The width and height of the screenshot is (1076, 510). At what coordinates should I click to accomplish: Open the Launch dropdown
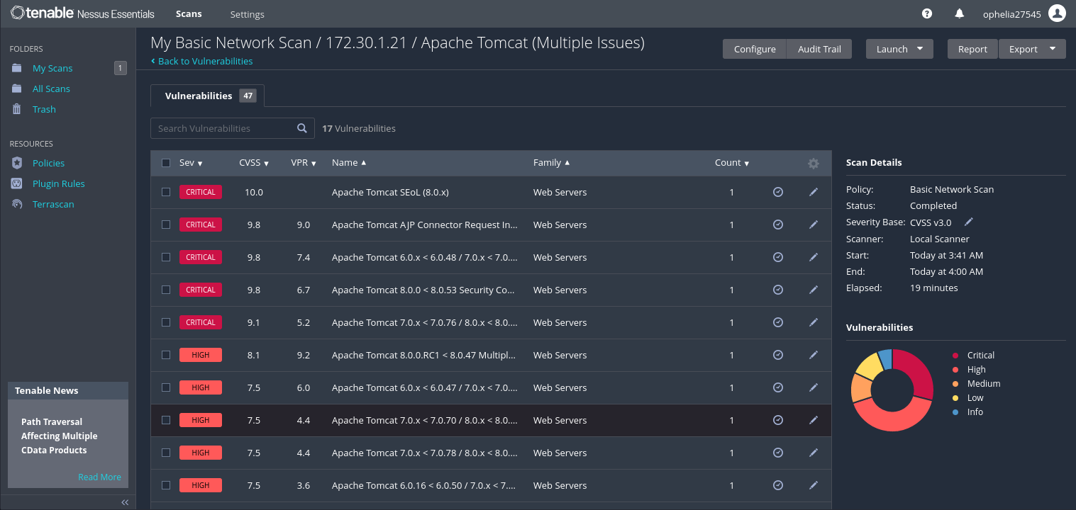pyautogui.click(x=899, y=49)
